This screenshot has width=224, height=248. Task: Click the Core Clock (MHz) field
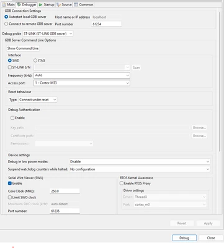coord(65,191)
